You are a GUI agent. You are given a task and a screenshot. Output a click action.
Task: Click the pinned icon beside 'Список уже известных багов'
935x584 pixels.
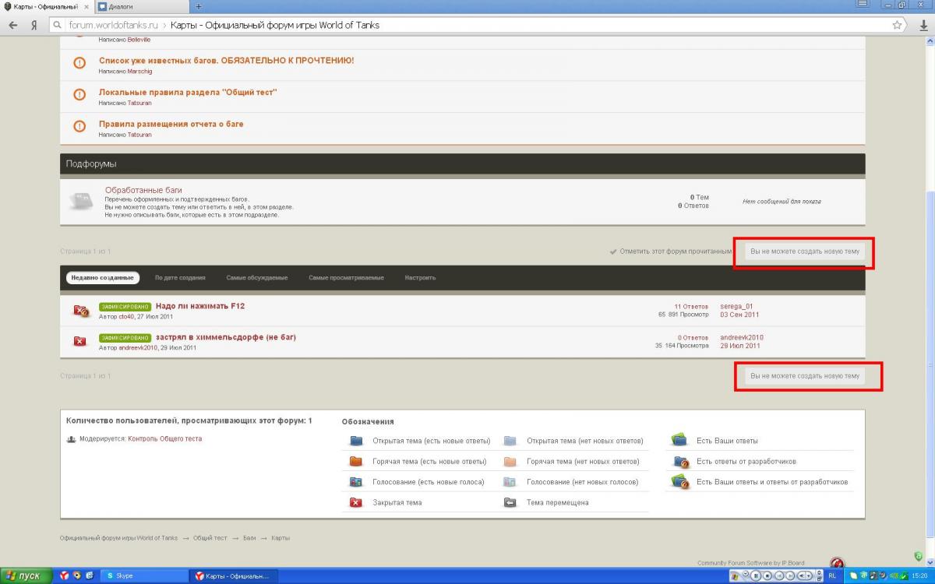click(79, 63)
